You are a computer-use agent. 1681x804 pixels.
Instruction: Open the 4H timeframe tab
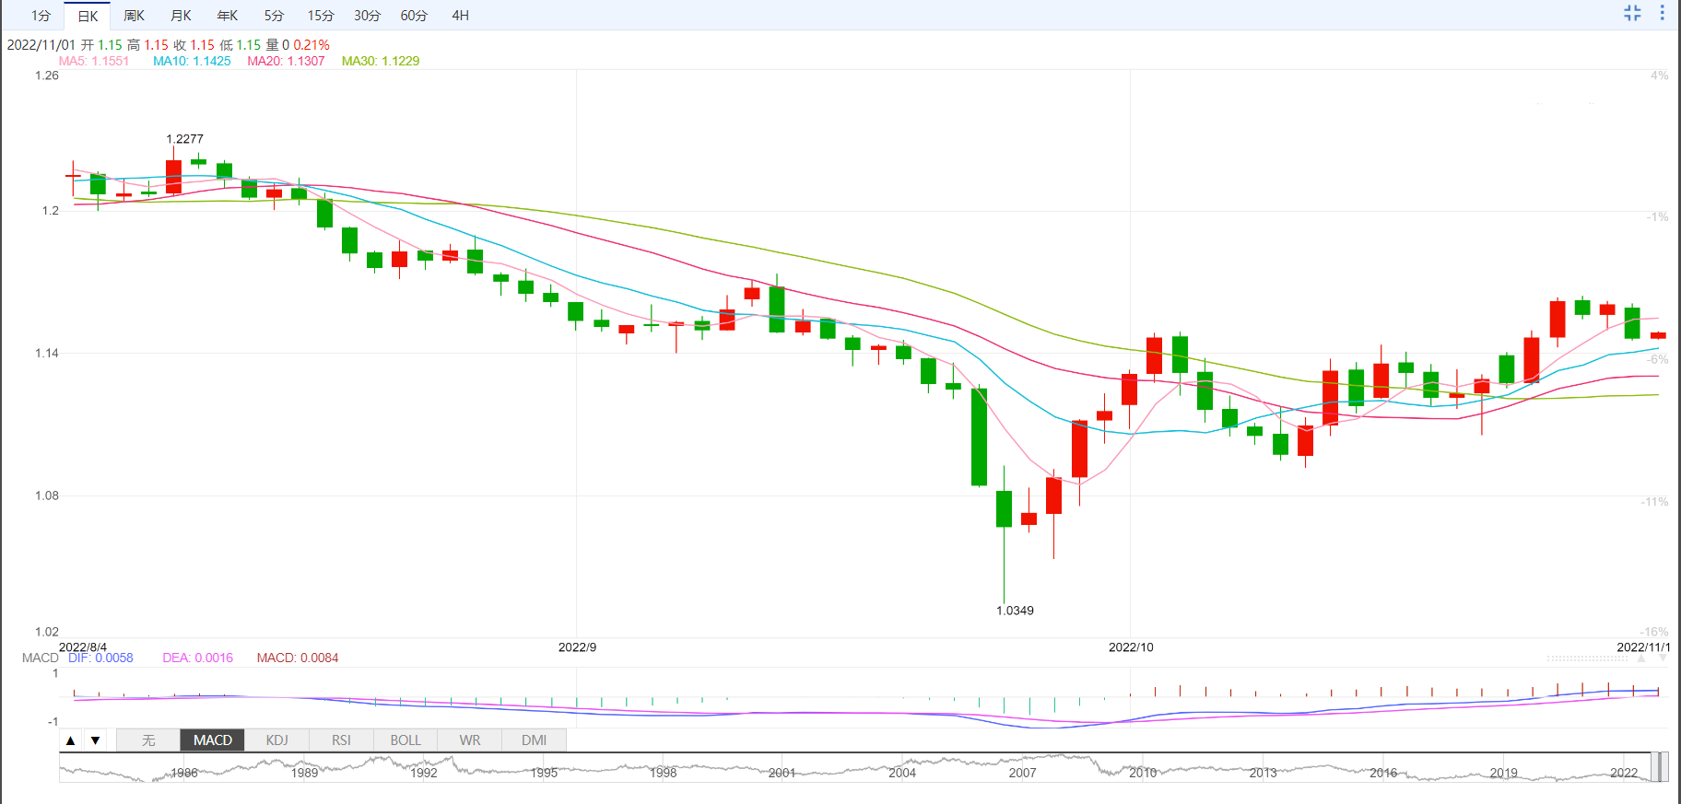coord(461,16)
